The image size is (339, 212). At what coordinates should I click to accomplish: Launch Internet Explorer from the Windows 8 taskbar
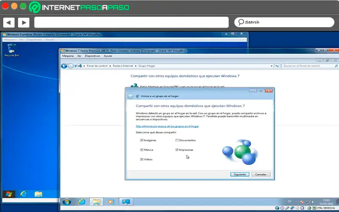coord(23,194)
